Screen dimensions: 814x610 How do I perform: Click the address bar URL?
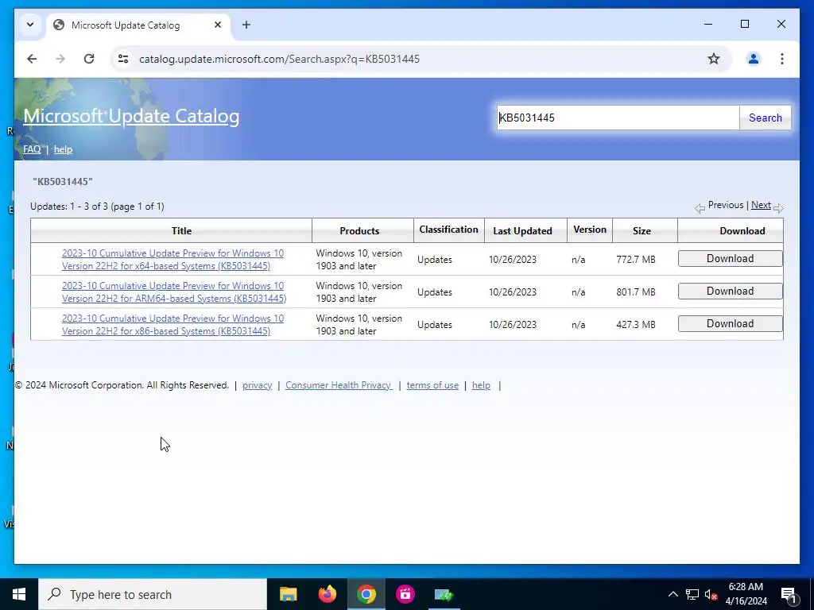pyautogui.click(x=279, y=59)
